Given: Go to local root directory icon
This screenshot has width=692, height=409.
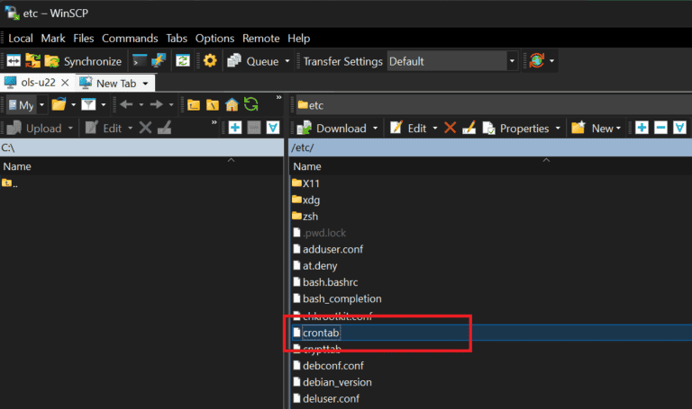Looking at the screenshot, I should coord(213,105).
